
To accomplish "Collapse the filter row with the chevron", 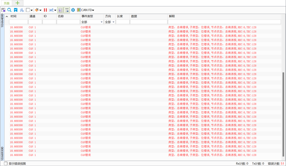I will [7, 16].
